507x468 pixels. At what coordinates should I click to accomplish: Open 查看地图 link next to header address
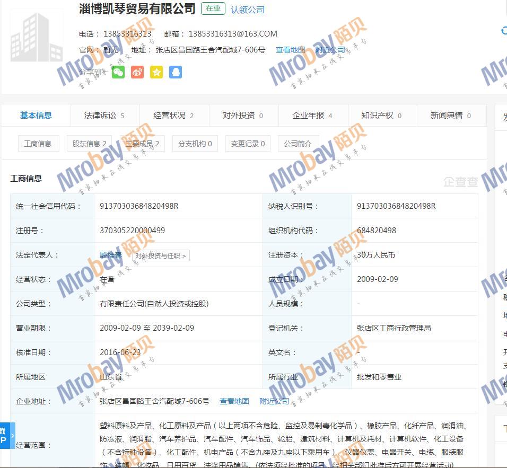290,50
